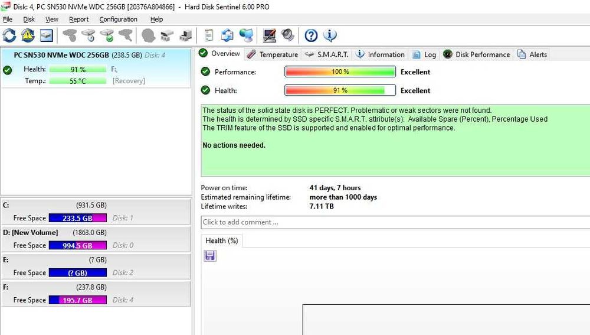Click the blue question mark Help icon
This screenshot has width=590, height=335.
click(311, 36)
